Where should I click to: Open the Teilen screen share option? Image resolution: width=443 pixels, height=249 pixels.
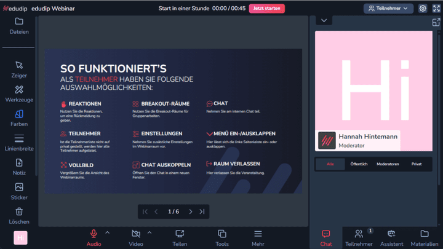tap(180, 238)
